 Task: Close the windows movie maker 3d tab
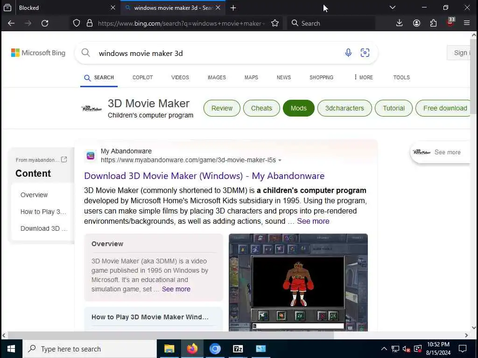(218, 7)
